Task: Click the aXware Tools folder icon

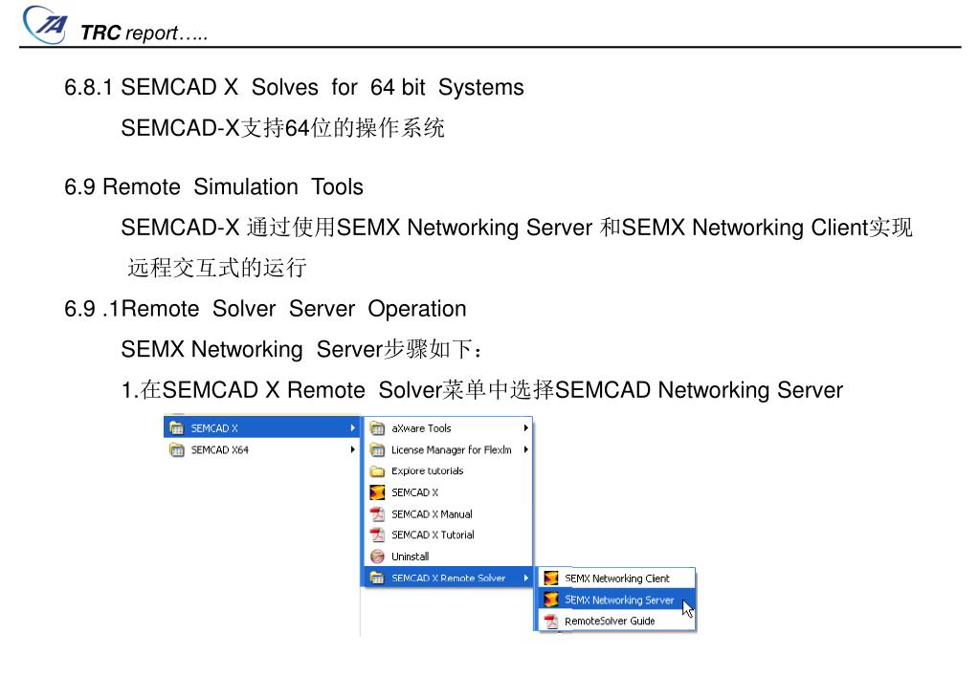Action: pos(377,428)
